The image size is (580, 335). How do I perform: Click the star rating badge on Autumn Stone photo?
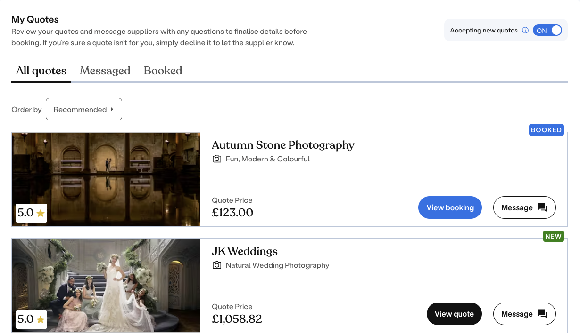(31, 213)
